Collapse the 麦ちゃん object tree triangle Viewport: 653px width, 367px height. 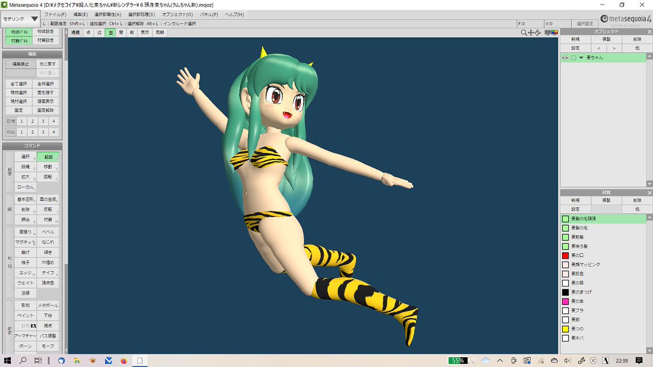581,58
